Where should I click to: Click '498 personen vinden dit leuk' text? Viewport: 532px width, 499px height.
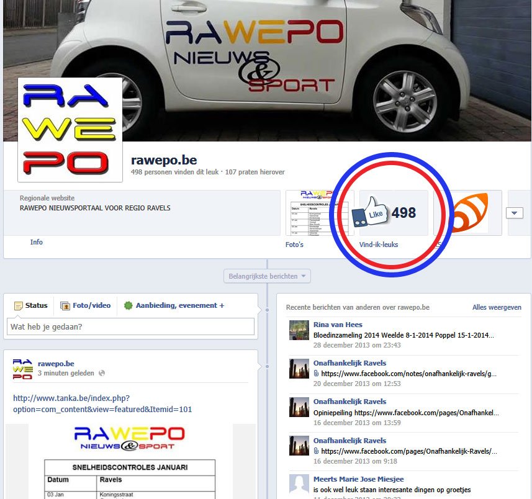[x=174, y=172]
